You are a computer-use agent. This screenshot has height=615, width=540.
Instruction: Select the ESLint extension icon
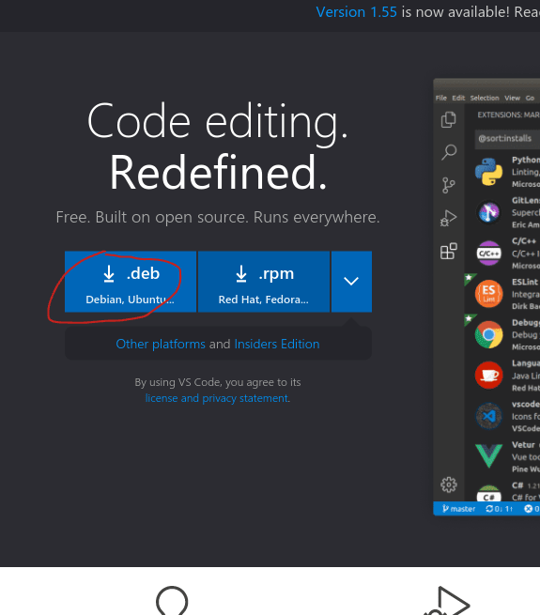[488, 294]
